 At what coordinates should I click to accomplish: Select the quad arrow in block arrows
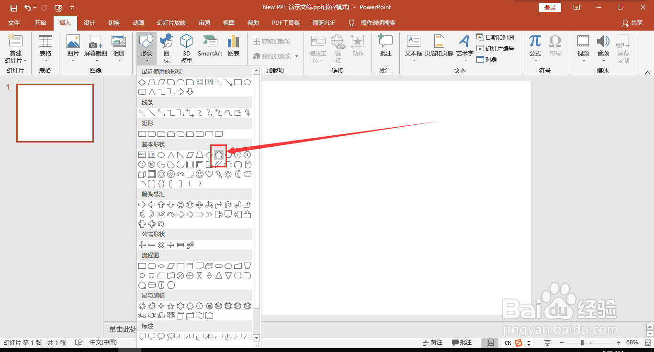click(x=200, y=205)
